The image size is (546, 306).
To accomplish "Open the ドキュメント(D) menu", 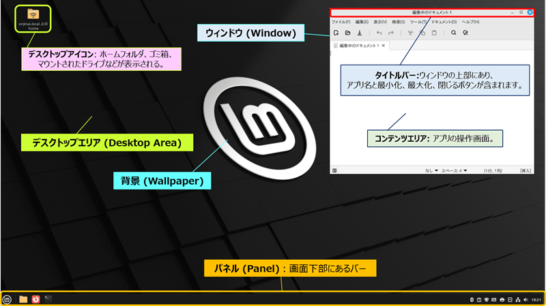I will (444, 22).
